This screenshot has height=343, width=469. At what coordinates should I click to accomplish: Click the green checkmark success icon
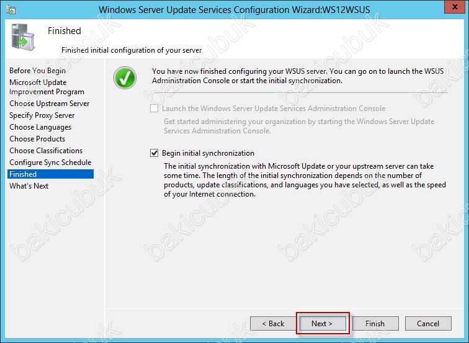pos(125,78)
